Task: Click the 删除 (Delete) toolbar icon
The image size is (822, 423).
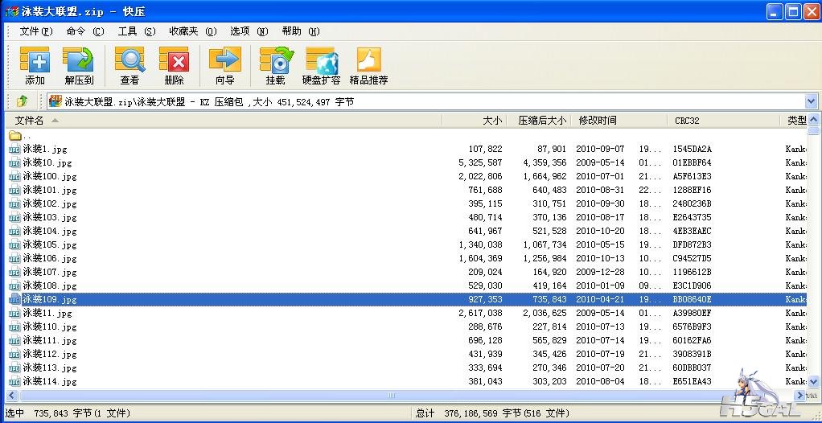Action: 174,61
